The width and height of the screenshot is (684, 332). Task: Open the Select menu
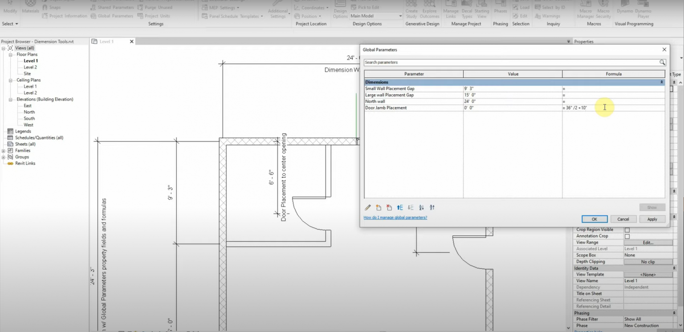pos(9,24)
